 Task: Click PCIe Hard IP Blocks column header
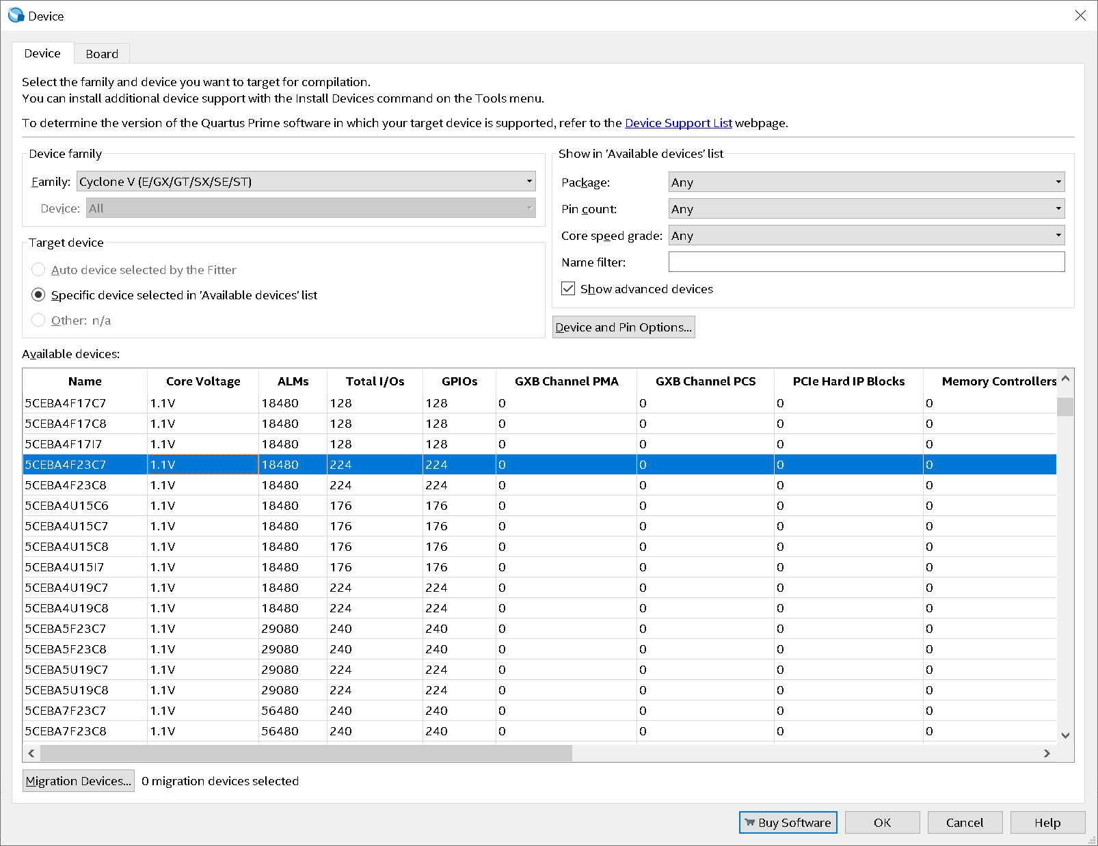pos(848,381)
